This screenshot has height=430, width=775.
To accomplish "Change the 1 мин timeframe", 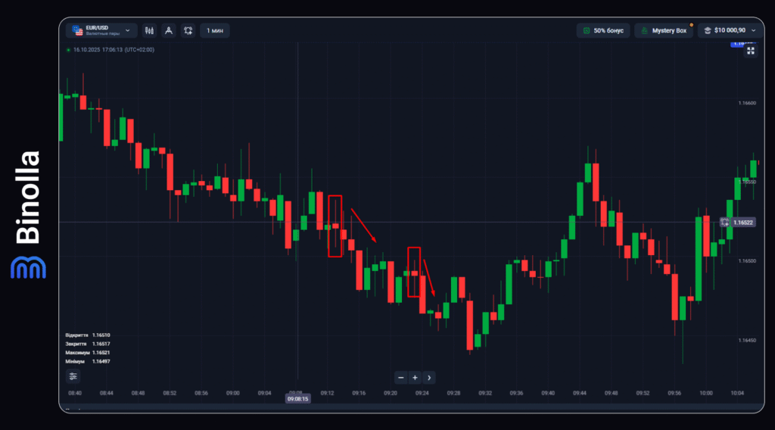I will coord(215,31).
